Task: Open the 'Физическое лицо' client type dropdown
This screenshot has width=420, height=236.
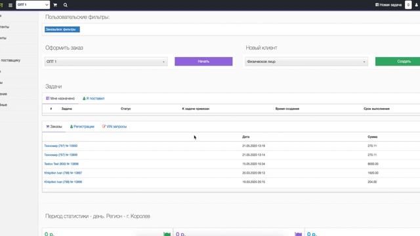Action: pyautogui.click(x=306, y=62)
